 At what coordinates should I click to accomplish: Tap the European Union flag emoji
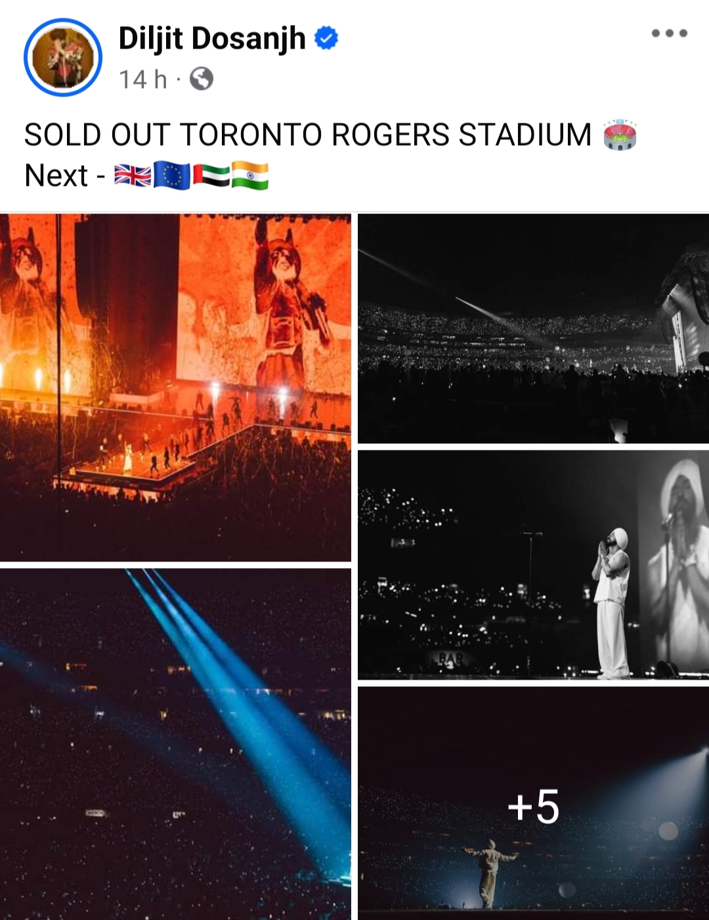[x=172, y=176]
